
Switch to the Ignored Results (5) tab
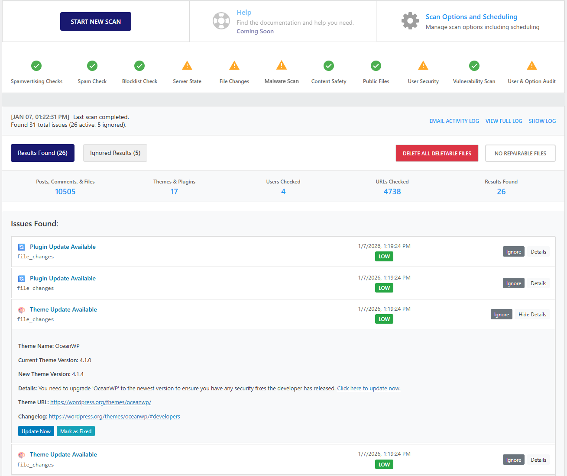tap(115, 153)
